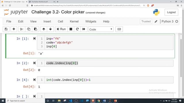184x103 pixels.
Task: Open Visual Studio Code from taskbar
Action: click(x=70, y=101)
